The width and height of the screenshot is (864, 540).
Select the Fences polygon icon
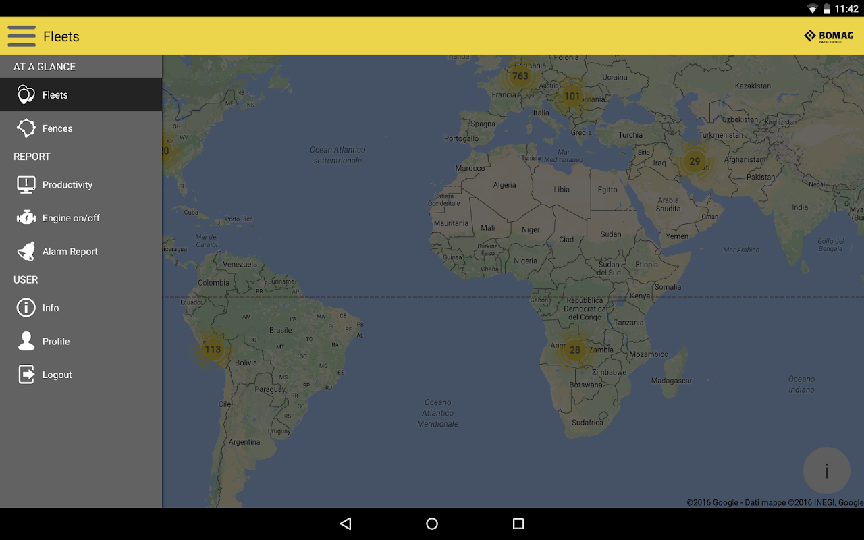pos(26,128)
